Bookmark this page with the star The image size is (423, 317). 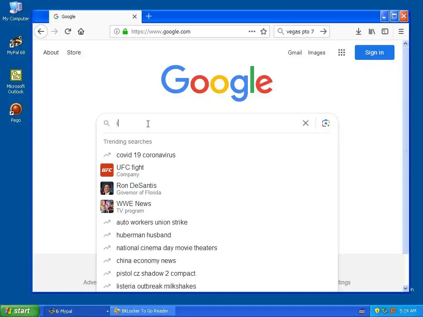[264, 31]
